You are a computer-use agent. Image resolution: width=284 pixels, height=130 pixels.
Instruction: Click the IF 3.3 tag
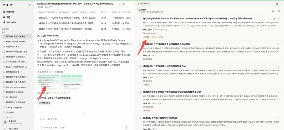[154, 37]
